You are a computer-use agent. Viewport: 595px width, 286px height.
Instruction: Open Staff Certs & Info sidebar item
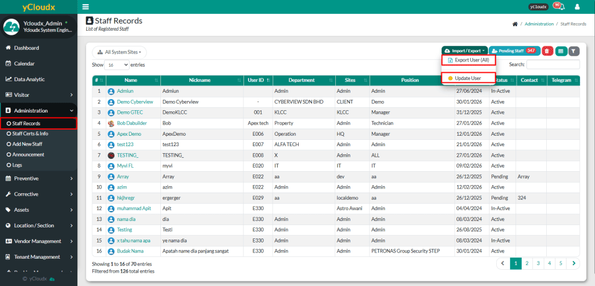pos(30,133)
